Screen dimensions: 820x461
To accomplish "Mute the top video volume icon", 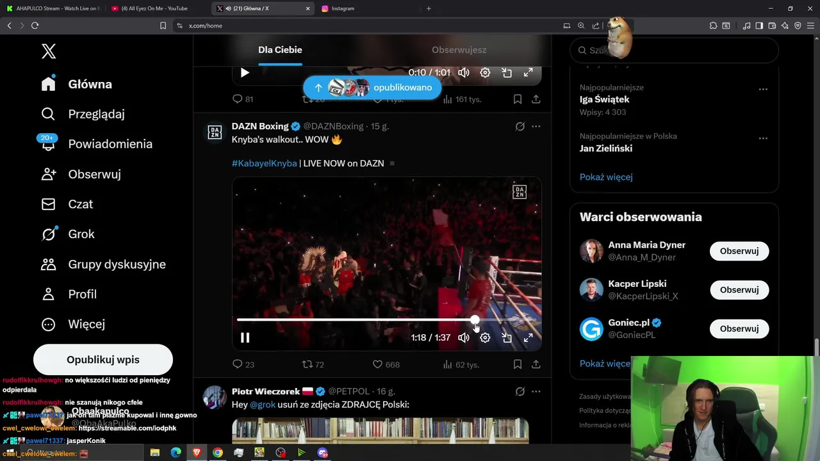I will pyautogui.click(x=464, y=73).
